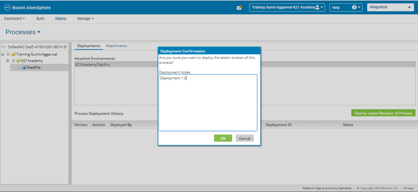418x192 pixels.
Task: Check the ReadFile process checkbox
Action: (x=19, y=68)
